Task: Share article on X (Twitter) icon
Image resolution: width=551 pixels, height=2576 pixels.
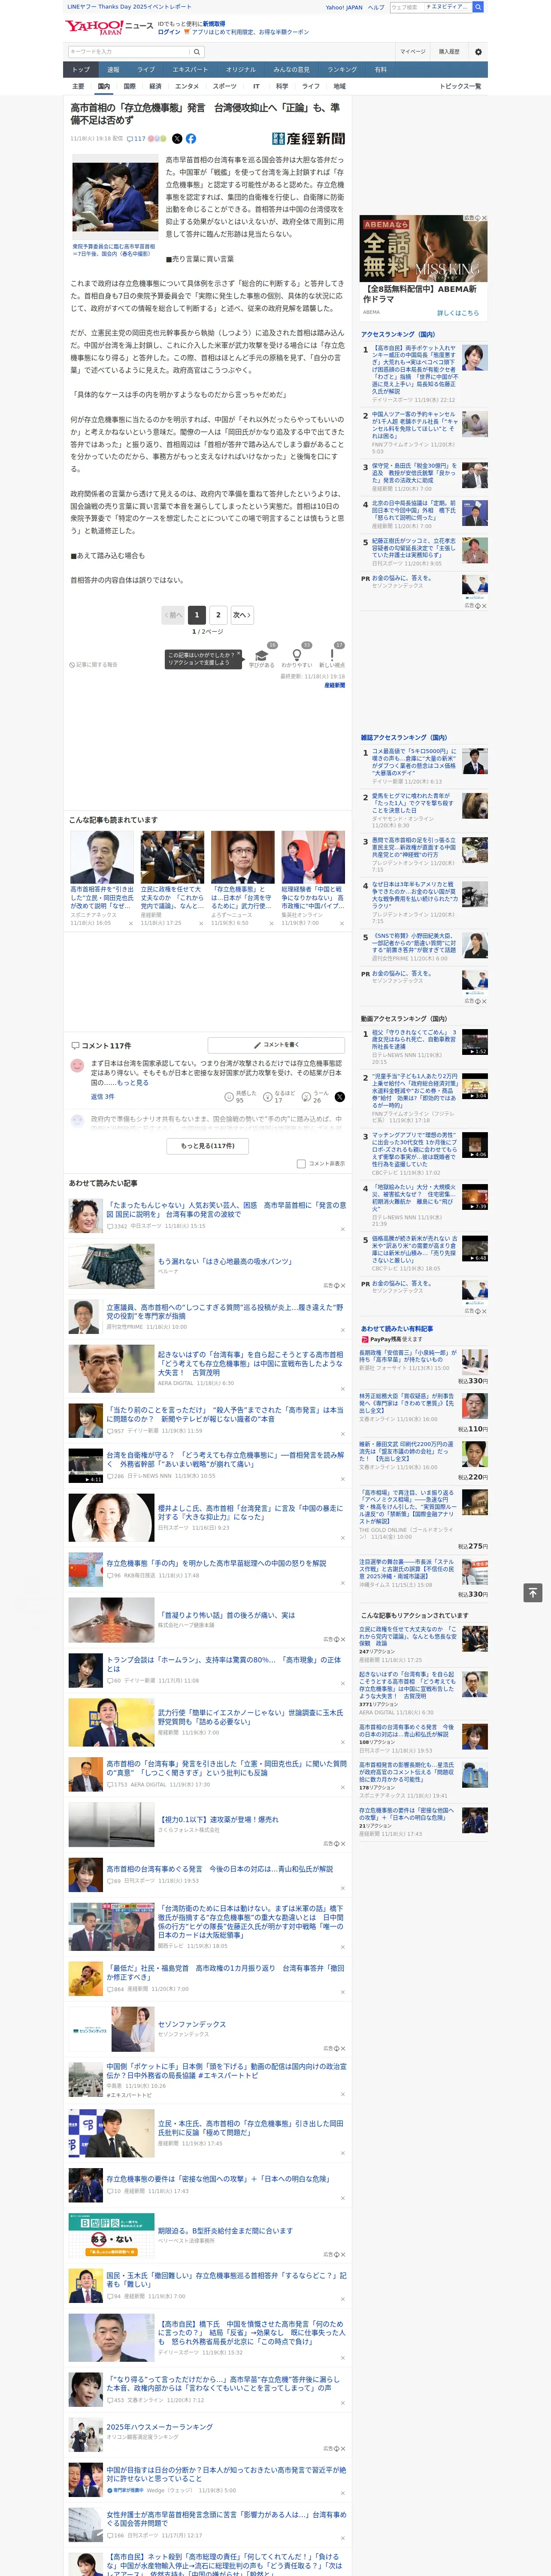Action: [177, 139]
